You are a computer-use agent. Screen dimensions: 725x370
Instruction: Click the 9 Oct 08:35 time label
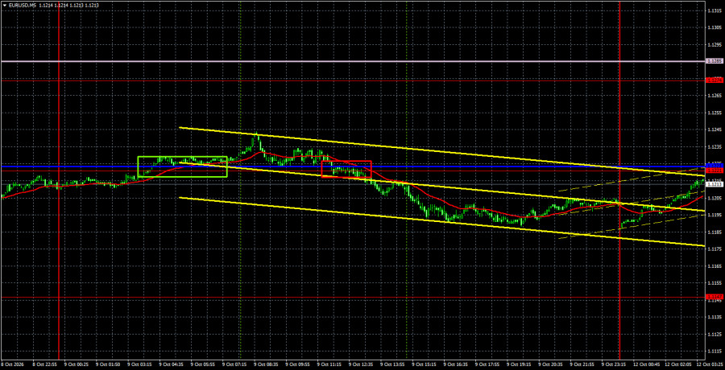[x=265, y=364]
